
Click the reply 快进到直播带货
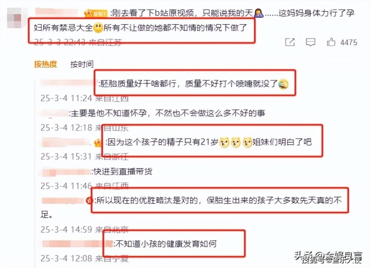(122, 172)
